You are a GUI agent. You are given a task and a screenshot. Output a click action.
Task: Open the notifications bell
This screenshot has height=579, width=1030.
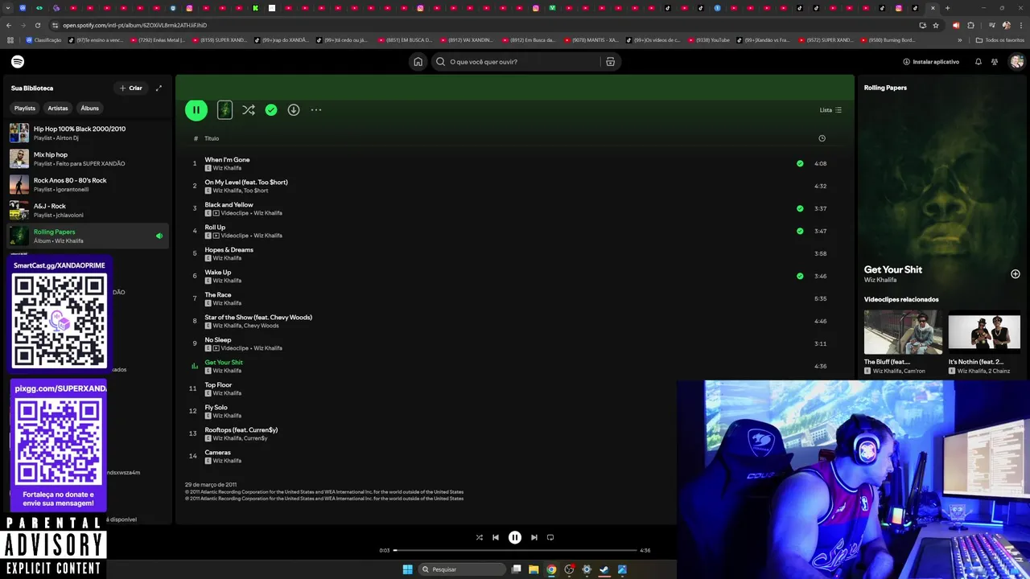978,62
